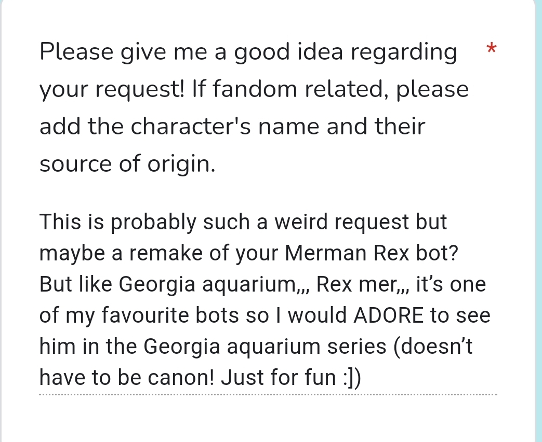This screenshot has width=542, height=442.
Task: Click the red required asterisk
Action: (x=491, y=48)
